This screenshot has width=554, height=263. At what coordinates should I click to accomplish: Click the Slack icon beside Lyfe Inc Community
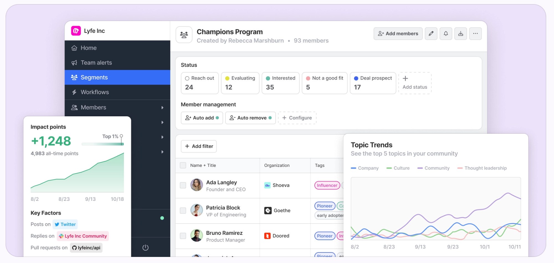tap(61, 236)
